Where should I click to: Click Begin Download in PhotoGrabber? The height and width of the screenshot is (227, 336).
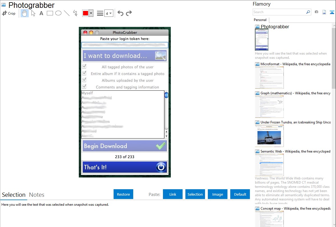125,146
